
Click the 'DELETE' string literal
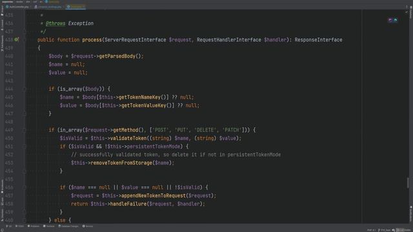[205, 130]
